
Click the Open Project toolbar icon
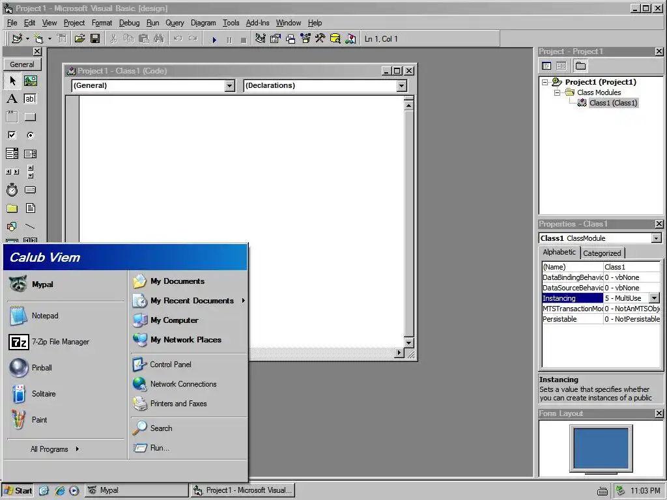79,39
